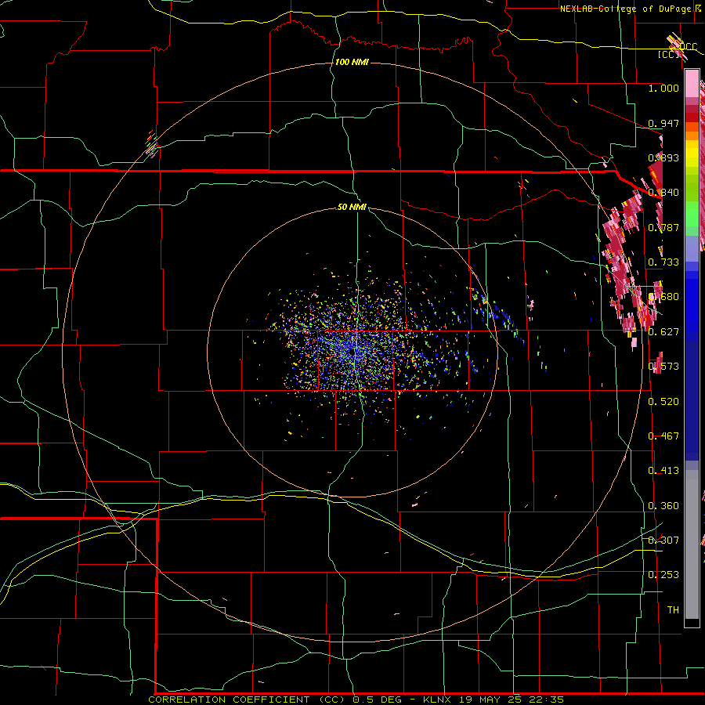
Task: Click the NEXLAB-College of DuPage label
Action: (x=625, y=9)
